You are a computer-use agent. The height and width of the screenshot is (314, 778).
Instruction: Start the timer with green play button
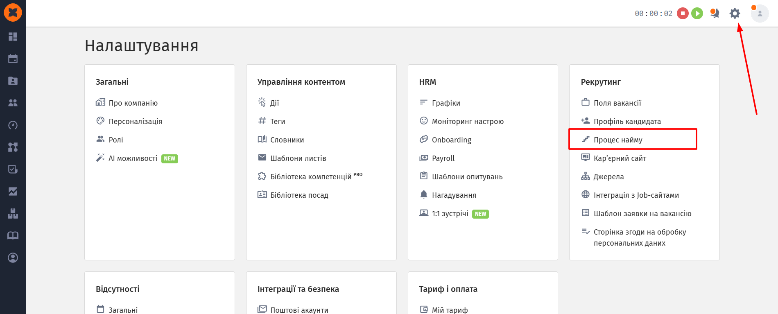[697, 14]
